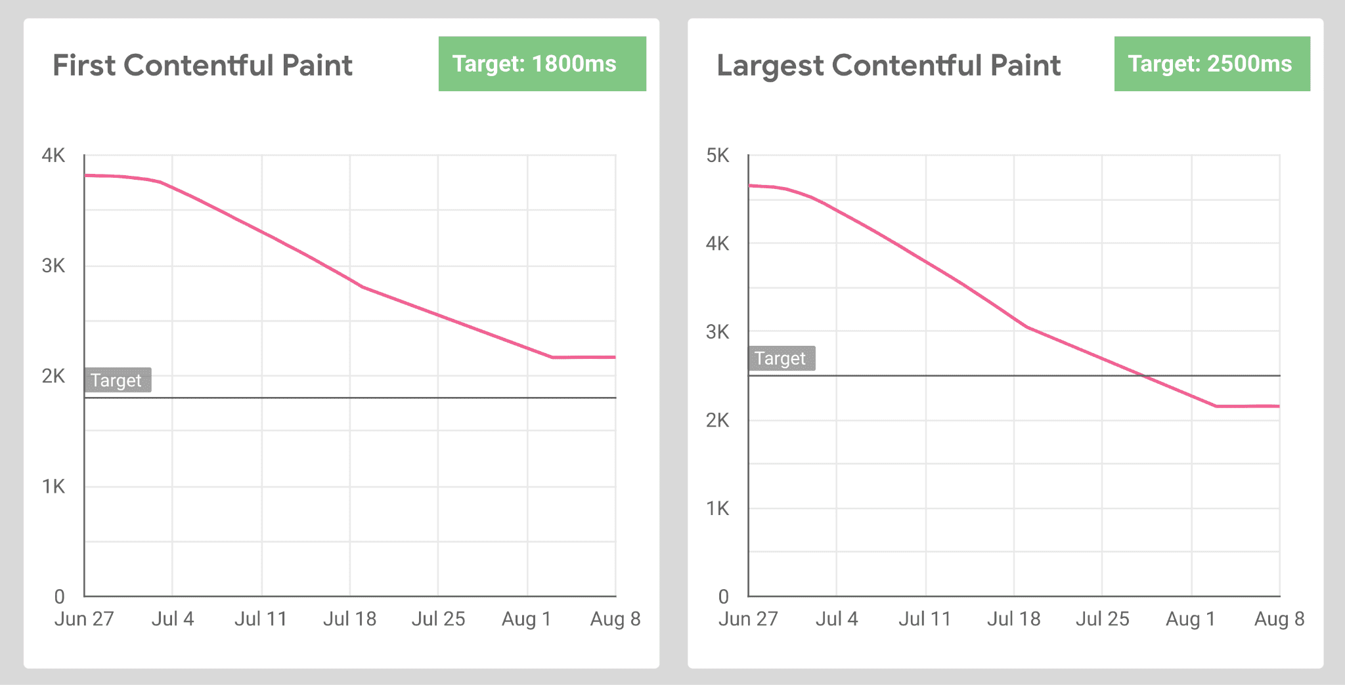The width and height of the screenshot is (1345, 685).
Task: Click the green "Target: 2500ms" badge
Action: (1212, 64)
